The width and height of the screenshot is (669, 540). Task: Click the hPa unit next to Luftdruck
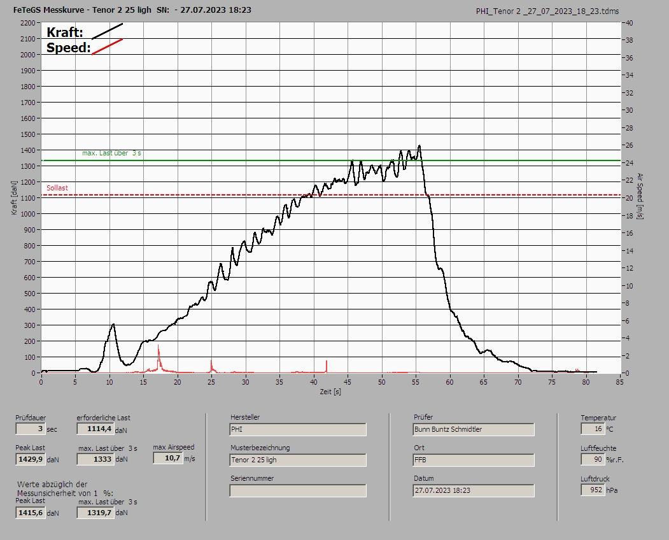click(x=612, y=490)
